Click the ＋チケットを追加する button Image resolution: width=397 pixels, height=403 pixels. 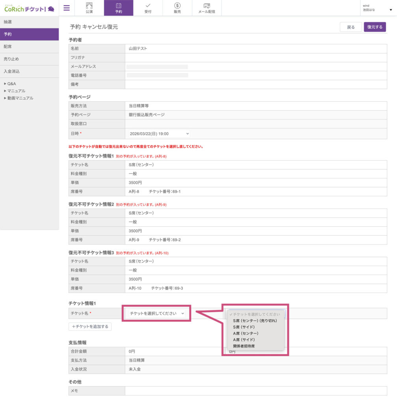(90, 326)
